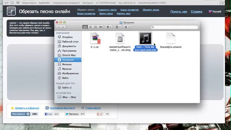Screen dimensions: 231x130
Task: Open iMac - iMac device
Action: [x=68, y=97]
